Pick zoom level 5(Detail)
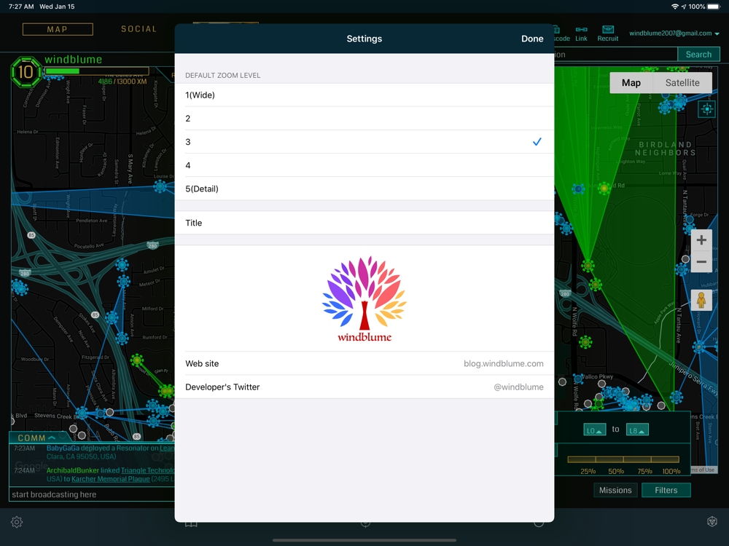The width and height of the screenshot is (729, 546). pyautogui.click(x=364, y=189)
